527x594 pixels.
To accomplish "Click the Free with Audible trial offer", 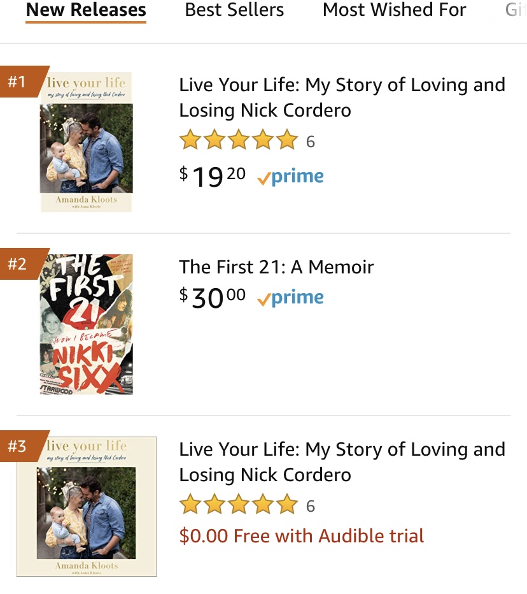I will (x=302, y=536).
